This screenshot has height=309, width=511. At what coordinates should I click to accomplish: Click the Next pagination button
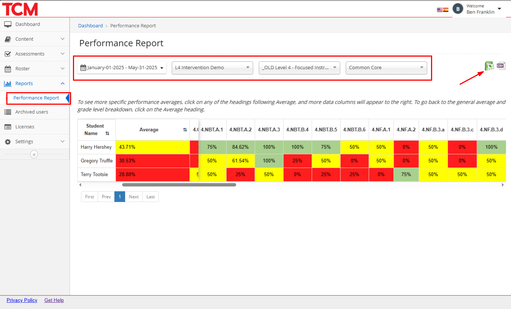tap(134, 197)
